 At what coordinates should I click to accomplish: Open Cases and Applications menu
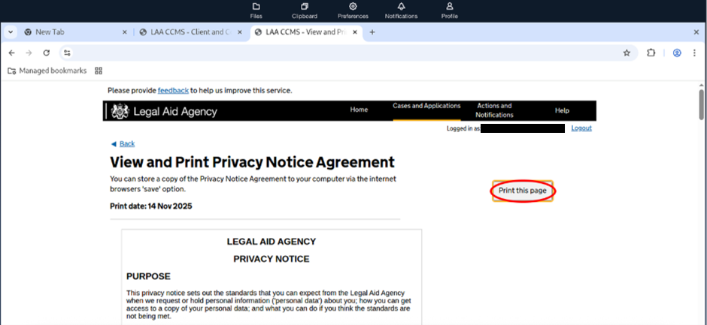click(426, 107)
